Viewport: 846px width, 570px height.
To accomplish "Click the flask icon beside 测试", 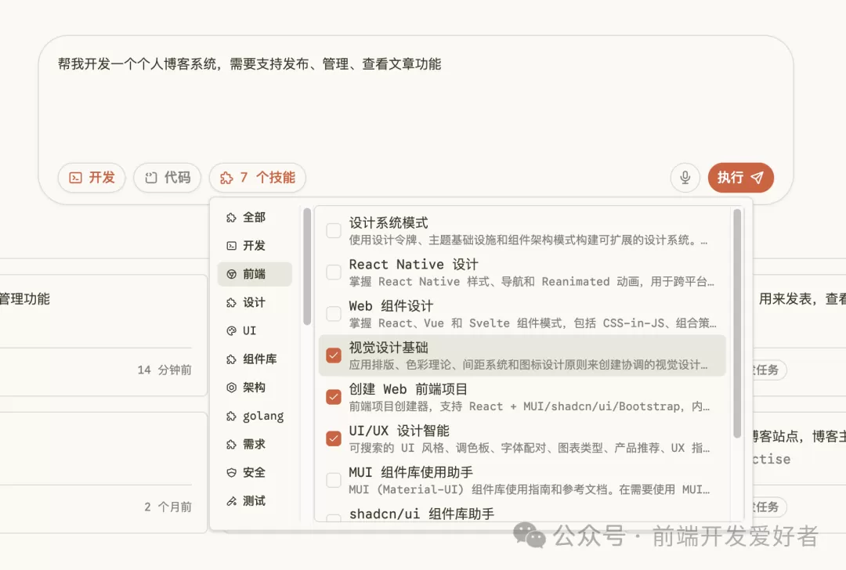I will [231, 501].
